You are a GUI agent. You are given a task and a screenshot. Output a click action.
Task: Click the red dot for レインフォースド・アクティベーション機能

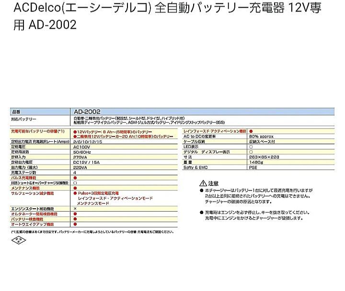pos(251,131)
